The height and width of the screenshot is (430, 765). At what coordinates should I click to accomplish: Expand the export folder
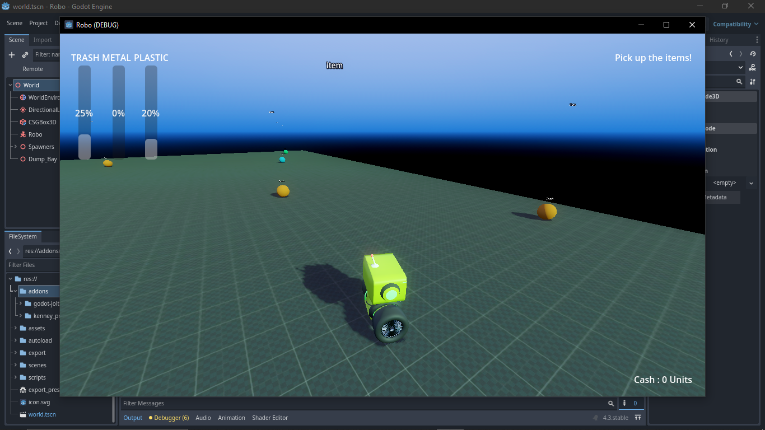pos(16,353)
